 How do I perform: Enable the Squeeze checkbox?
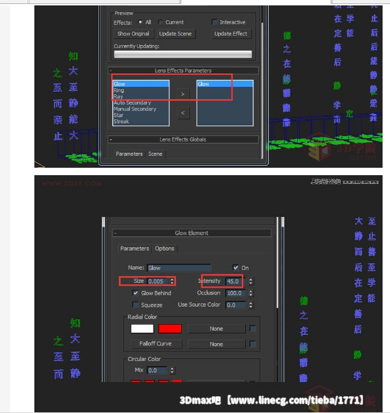pyautogui.click(x=135, y=305)
